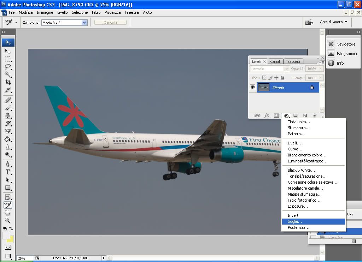Click the foreground color swatch
This screenshot has width=362, height=262.
[x=6, y=236]
